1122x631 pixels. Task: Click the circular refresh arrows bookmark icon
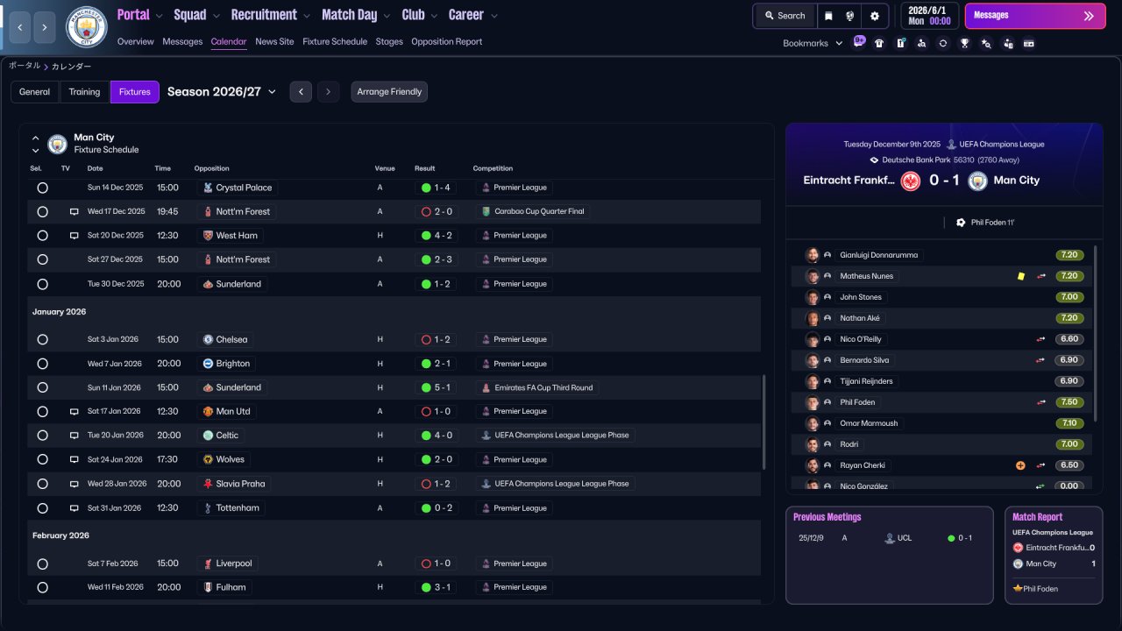tap(943, 43)
